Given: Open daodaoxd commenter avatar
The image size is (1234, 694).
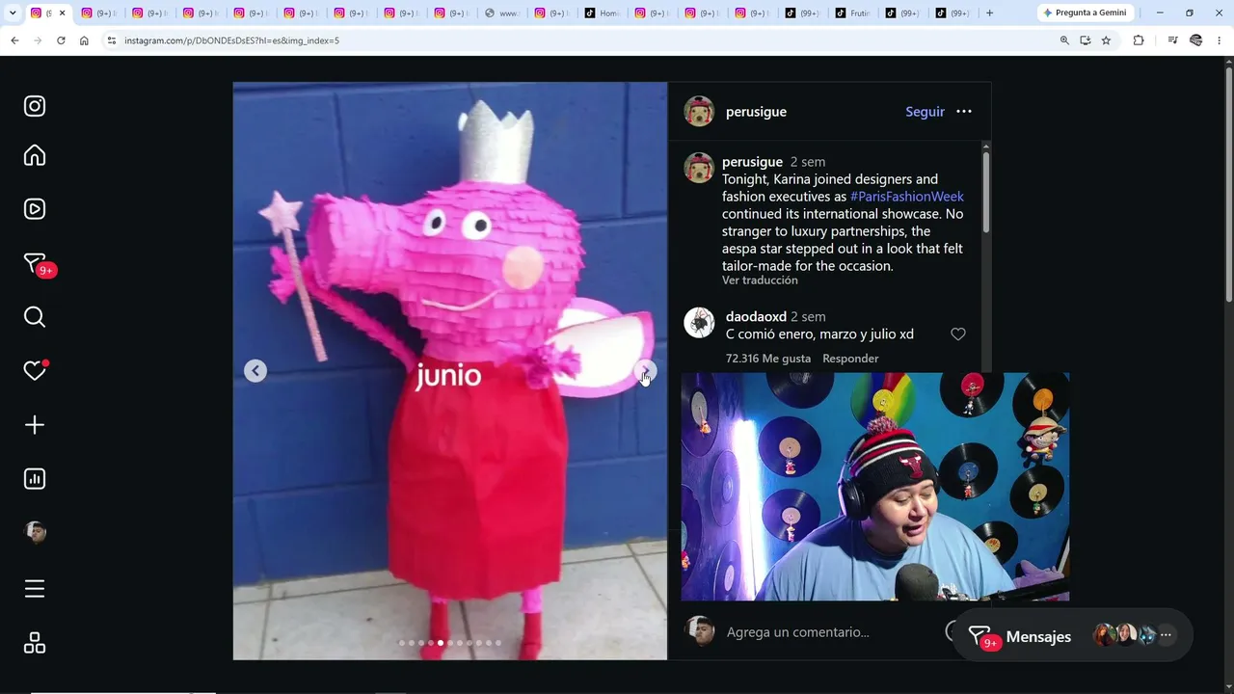Looking at the screenshot, I should click(x=699, y=323).
